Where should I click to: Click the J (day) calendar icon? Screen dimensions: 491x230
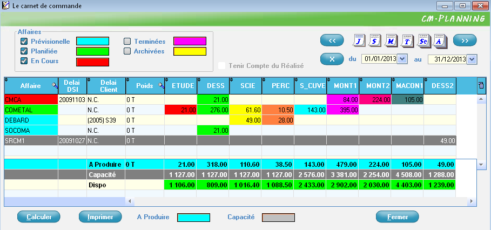point(359,40)
